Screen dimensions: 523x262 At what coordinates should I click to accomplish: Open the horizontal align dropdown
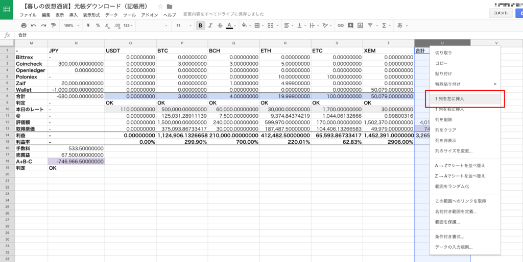pyautogui.click(x=288, y=25)
